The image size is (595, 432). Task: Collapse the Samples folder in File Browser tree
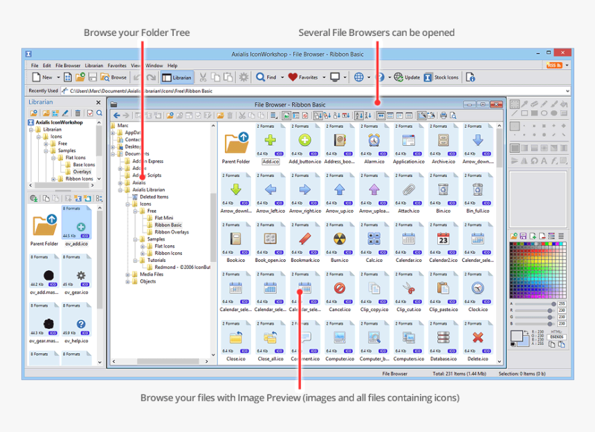pos(135,239)
